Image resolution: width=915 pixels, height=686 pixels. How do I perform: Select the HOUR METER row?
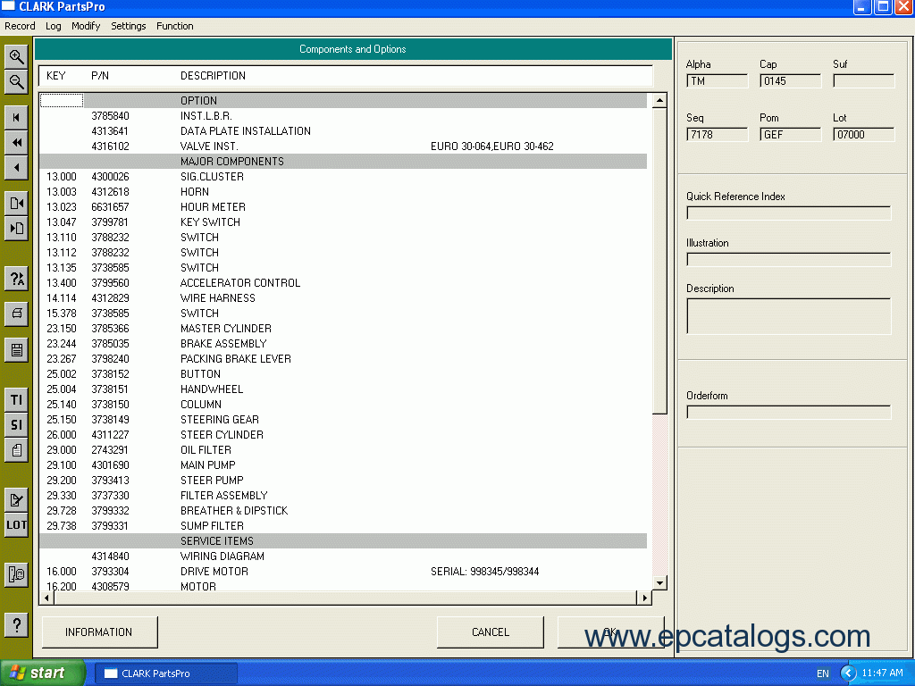[x=343, y=207]
